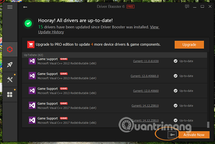Click the back arrow button
Screen dimensions: 215x144
tap(25, 7)
